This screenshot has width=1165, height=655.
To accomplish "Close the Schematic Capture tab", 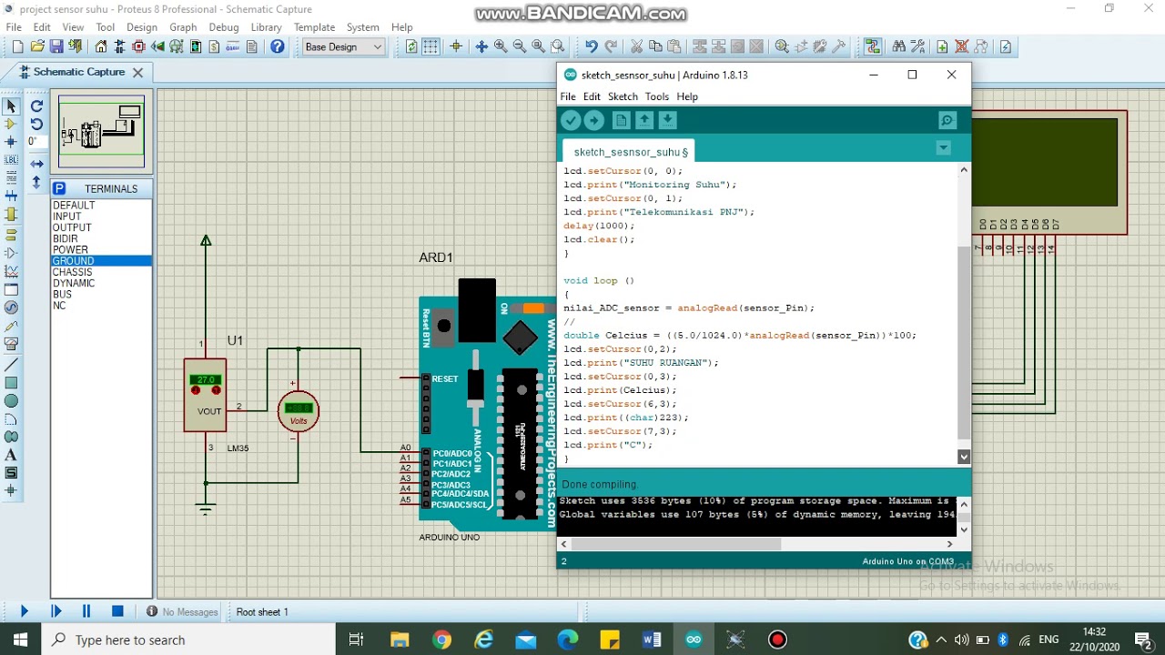I will point(137,72).
